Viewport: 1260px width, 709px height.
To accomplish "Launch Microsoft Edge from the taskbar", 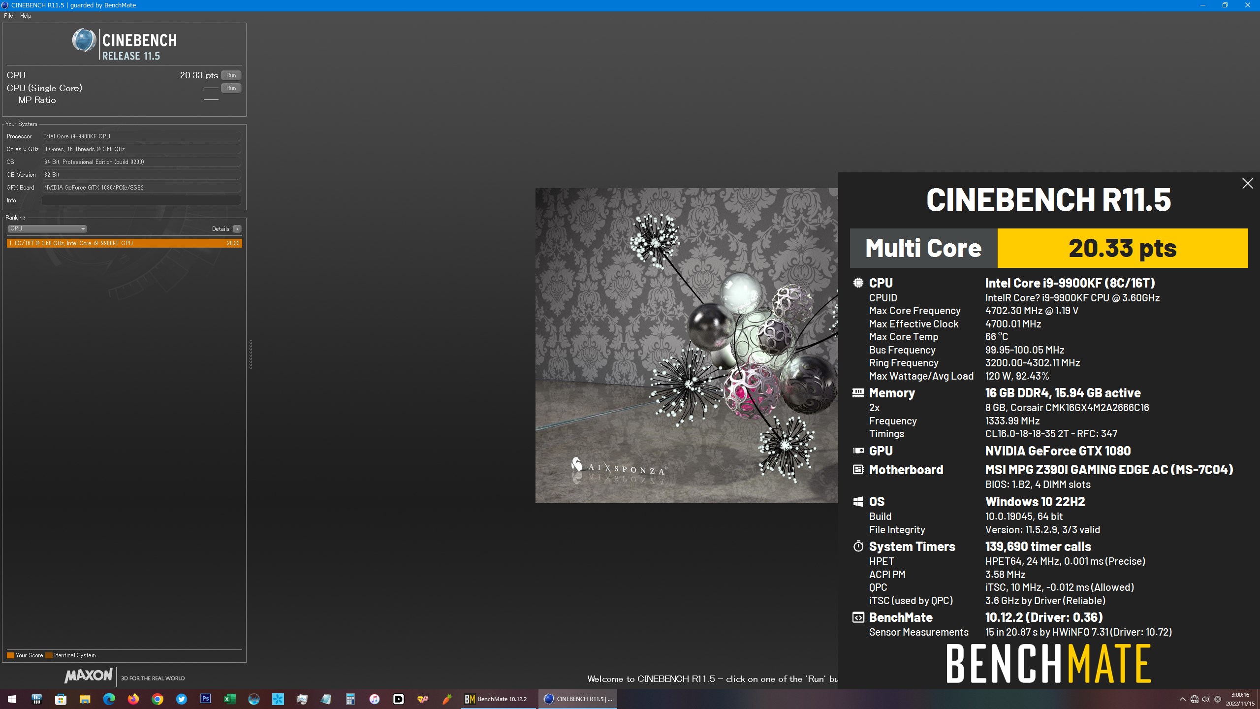I will (109, 699).
